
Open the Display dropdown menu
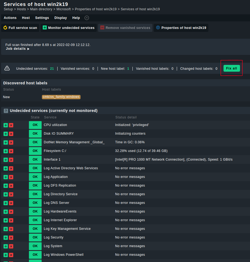(61, 18)
